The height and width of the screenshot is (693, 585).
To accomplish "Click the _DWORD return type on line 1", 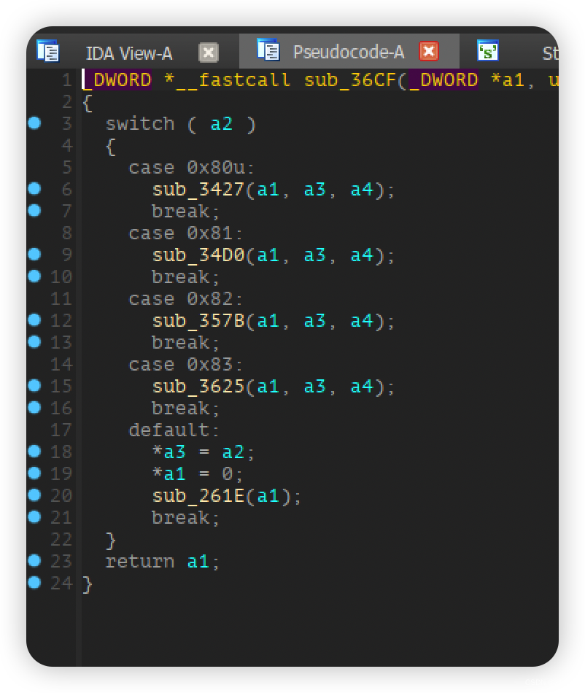I will coord(117,80).
